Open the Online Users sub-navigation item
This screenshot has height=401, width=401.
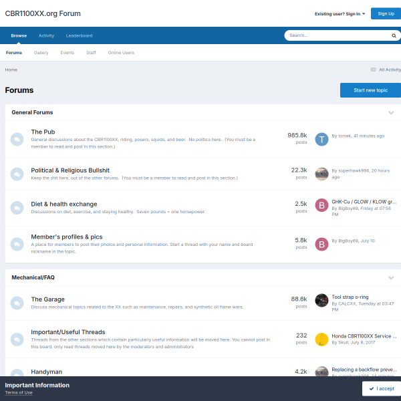(x=121, y=52)
